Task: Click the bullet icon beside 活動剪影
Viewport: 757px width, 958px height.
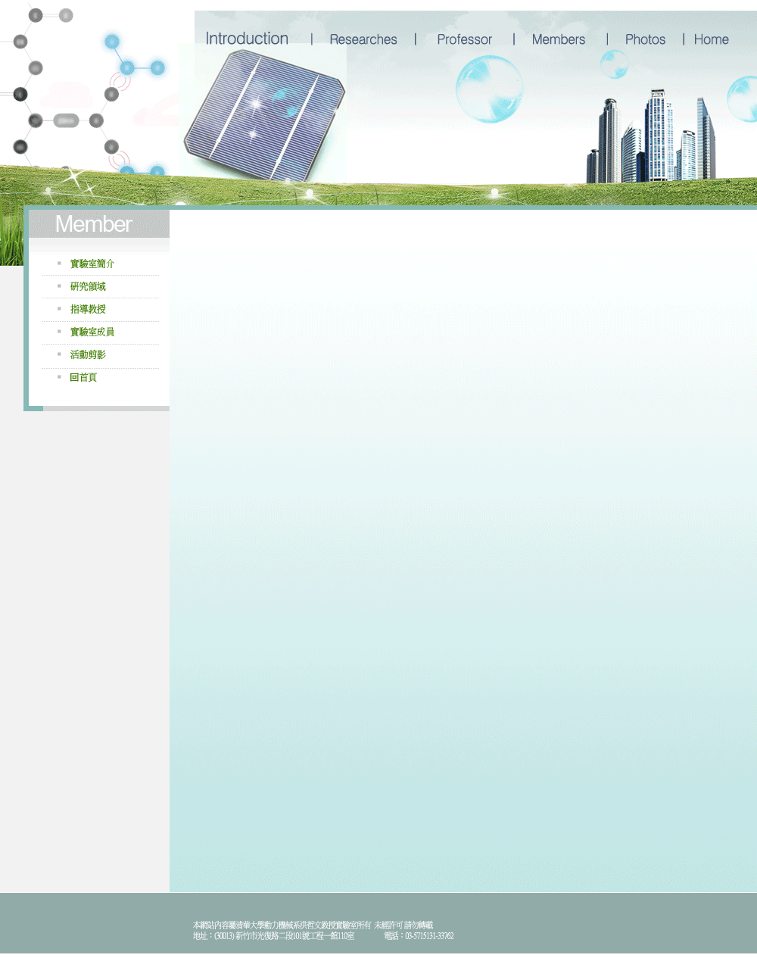Action: pyautogui.click(x=59, y=354)
